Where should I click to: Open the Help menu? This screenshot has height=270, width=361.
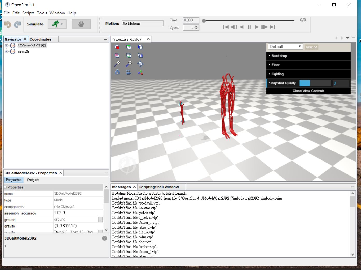point(72,13)
